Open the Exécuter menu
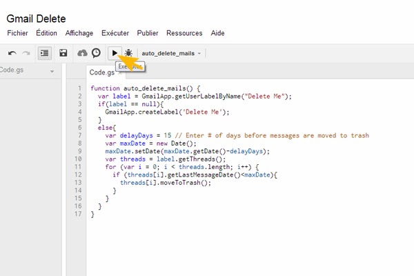The height and width of the screenshot is (276, 414). [115, 33]
